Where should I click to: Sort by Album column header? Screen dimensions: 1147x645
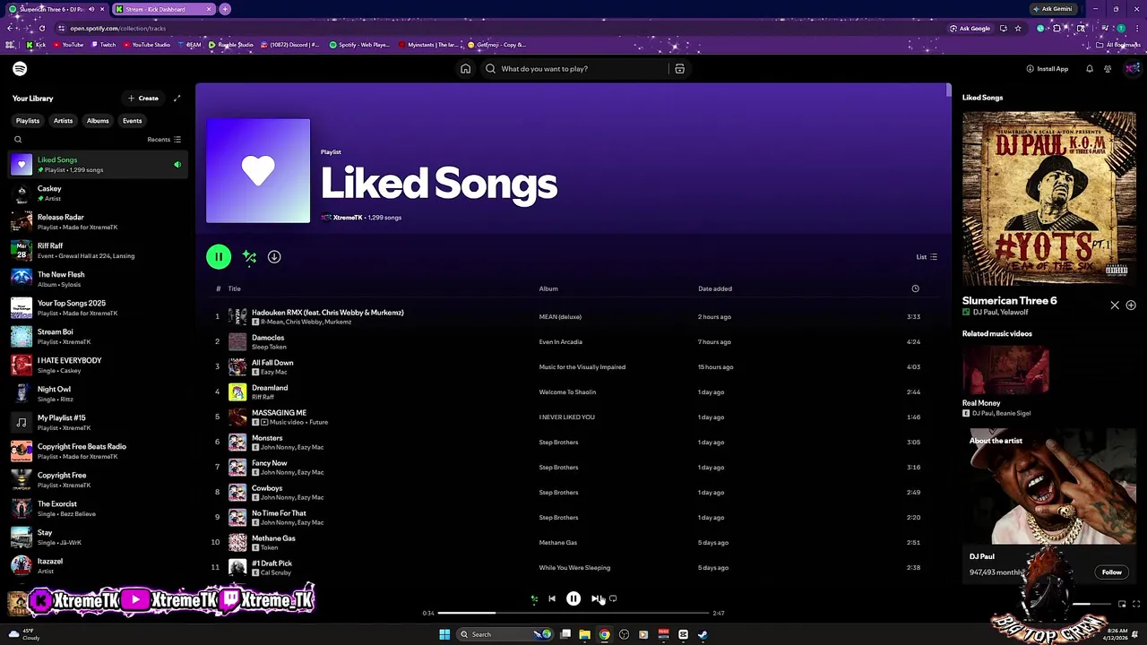pos(548,288)
